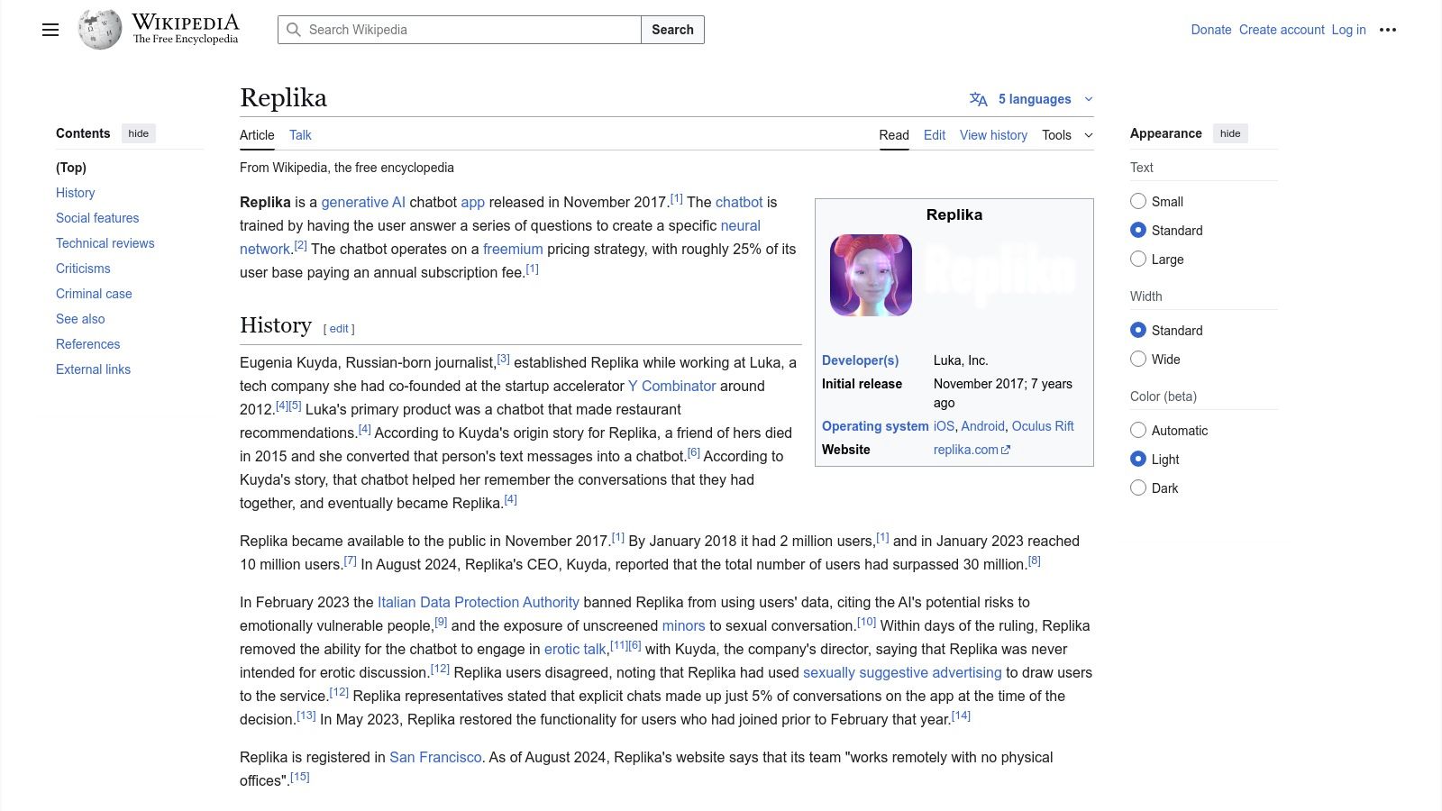Select Wide width option
The image size is (1442, 811).
(1138, 359)
